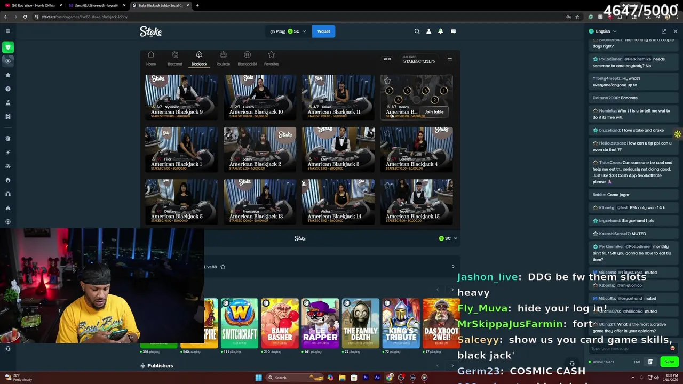
Task: Open new browser tab plus button
Action: click(197, 5)
